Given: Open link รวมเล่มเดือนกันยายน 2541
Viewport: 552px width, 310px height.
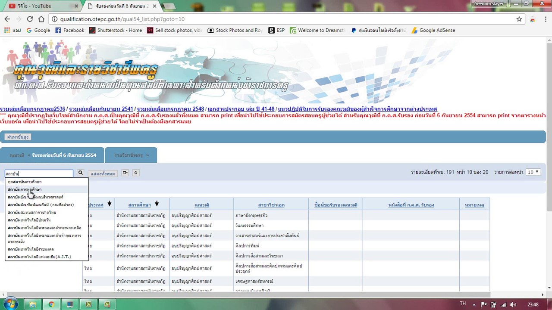Looking at the screenshot, I should point(101,109).
